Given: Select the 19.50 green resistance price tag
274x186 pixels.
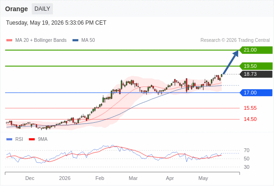Looking at the screenshot, I should tap(256, 66).
